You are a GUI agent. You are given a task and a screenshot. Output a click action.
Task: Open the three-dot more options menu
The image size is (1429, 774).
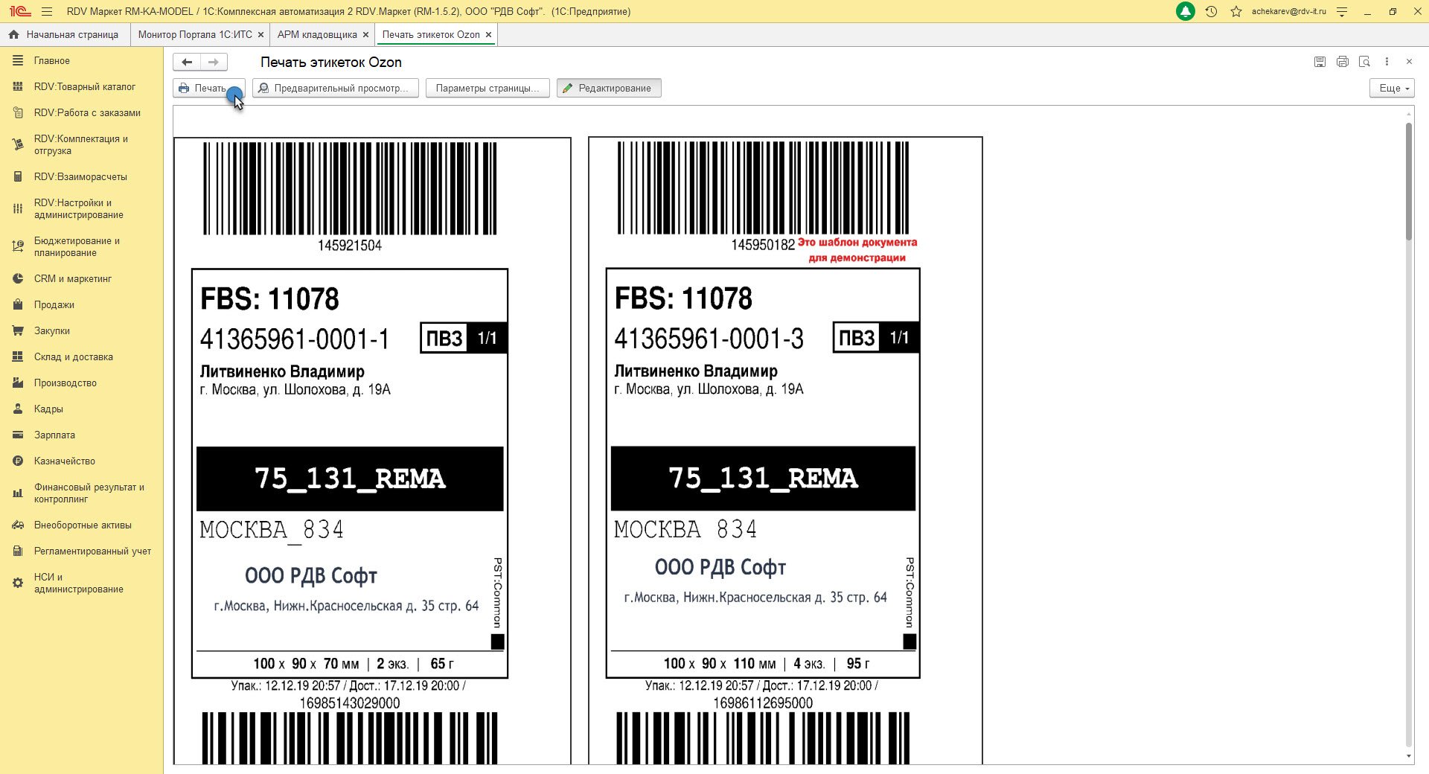[x=1387, y=62]
